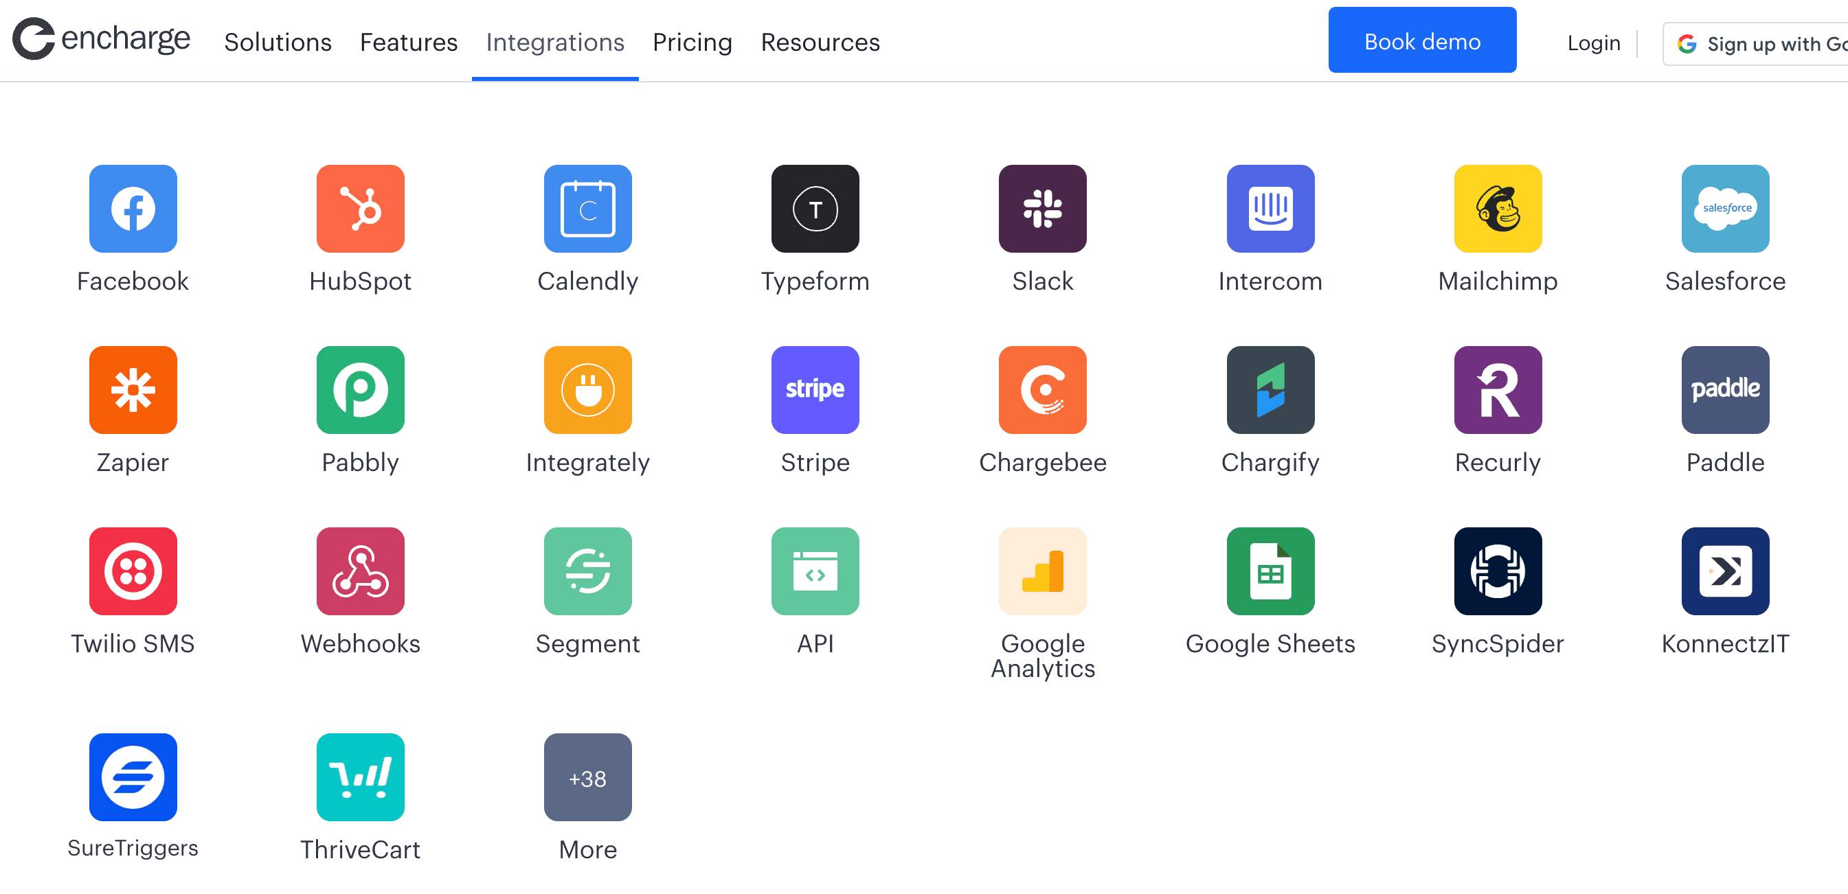The image size is (1848, 894).
Task: Follow the Login link
Action: (1593, 43)
